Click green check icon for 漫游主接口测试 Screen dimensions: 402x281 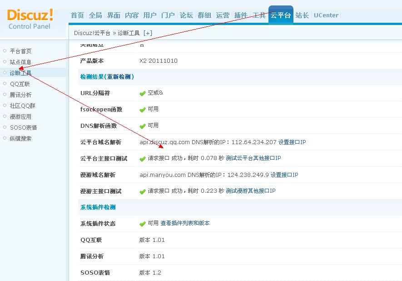click(143, 192)
